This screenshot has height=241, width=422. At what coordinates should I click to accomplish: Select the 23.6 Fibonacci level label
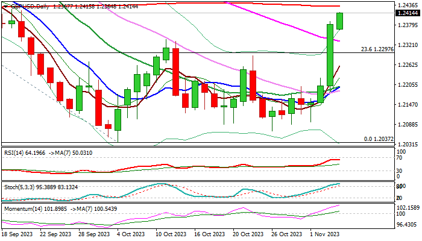point(377,49)
